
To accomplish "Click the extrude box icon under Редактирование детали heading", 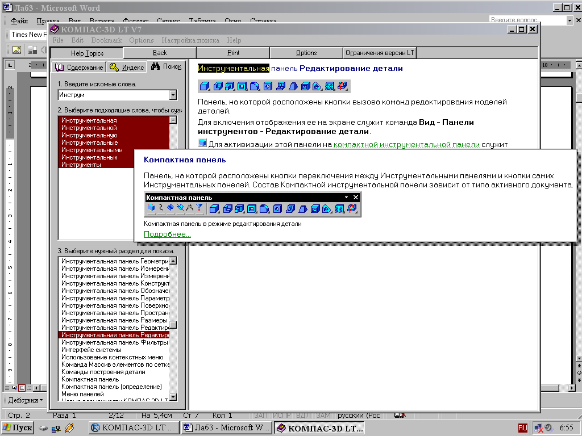I will (x=205, y=86).
